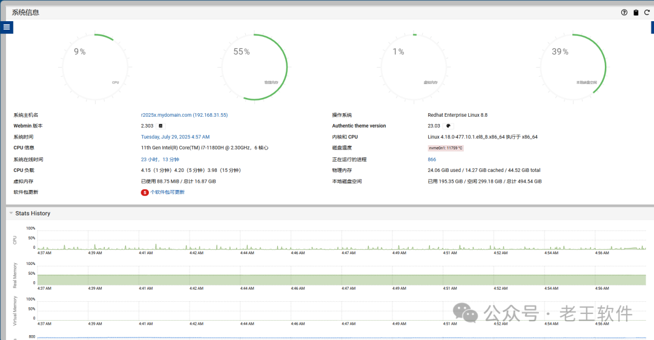Click the help question mark icon
The width and height of the screenshot is (654, 340).
[624, 13]
